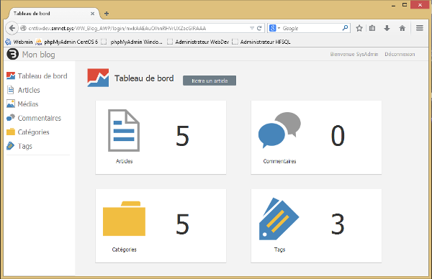Click the Tags card tag icon
The height and width of the screenshot is (279, 432).
279,219
